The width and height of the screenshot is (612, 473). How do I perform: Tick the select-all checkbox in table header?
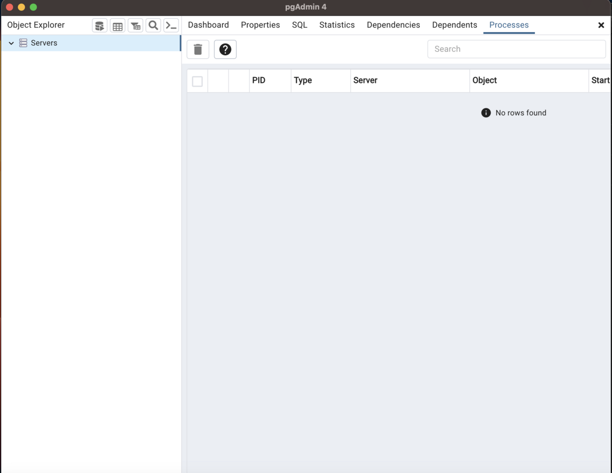pyautogui.click(x=197, y=81)
